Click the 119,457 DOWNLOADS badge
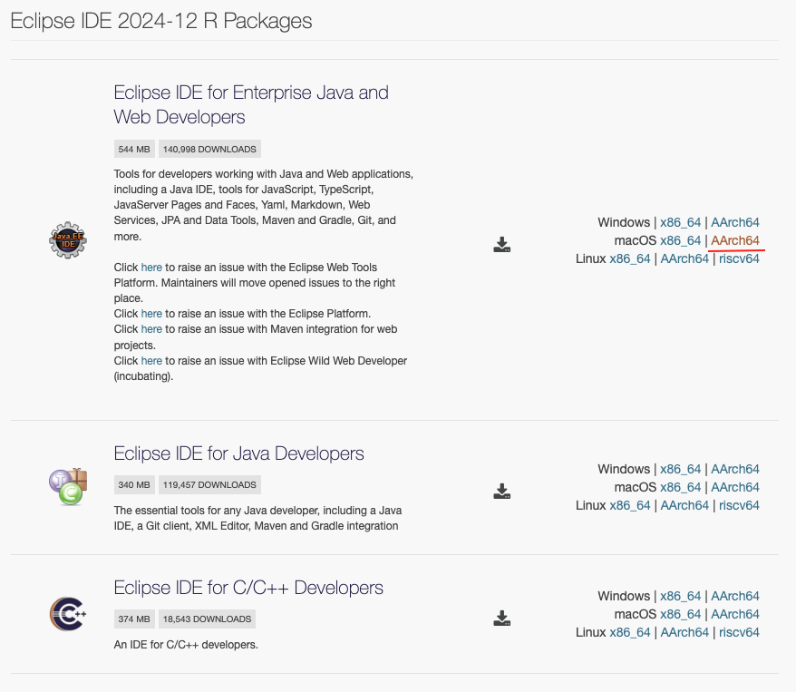This screenshot has height=692, width=796. coord(209,485)
